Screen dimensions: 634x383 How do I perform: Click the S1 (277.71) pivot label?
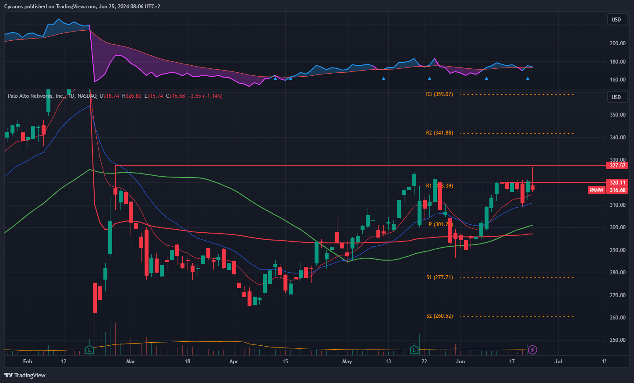tap(439, 277)
